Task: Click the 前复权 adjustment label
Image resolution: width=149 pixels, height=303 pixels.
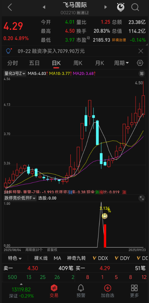Action: (52, 250)
